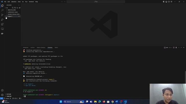Open the Accounts menu icon
186x104 pixels.
[x=2, y=90]
